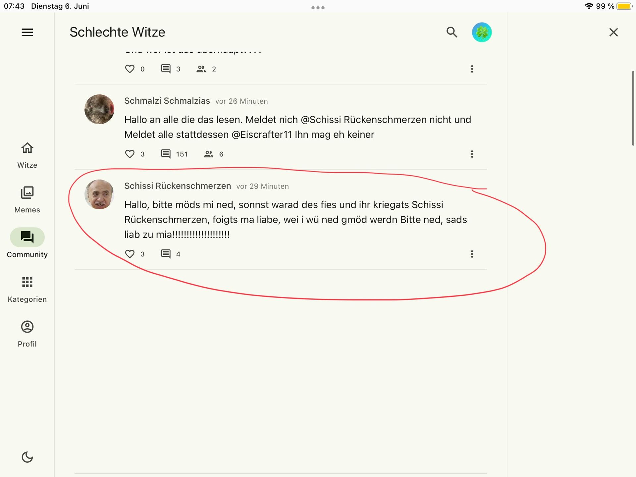The height and width of the screenshot is (477, 636).
Task: Switch to the Memes tab
Action: click(x=27, y=199)
